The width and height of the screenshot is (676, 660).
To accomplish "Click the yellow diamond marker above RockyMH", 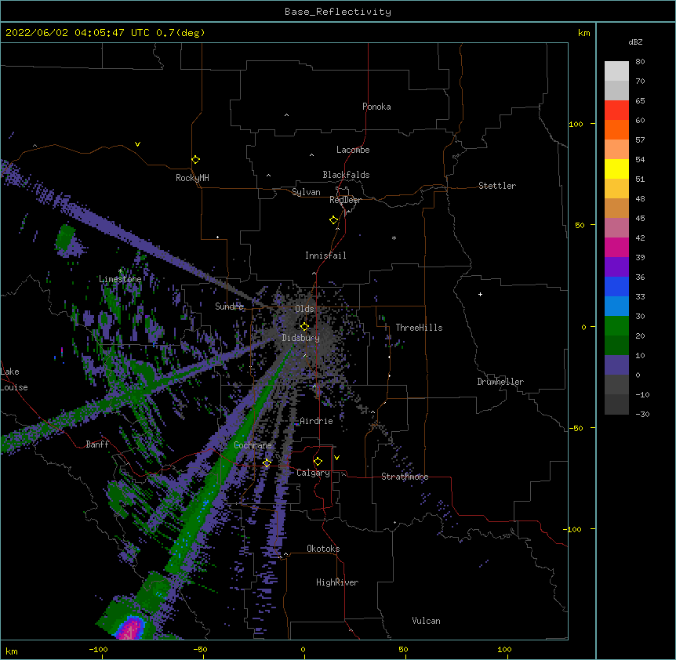I will 195,160.
